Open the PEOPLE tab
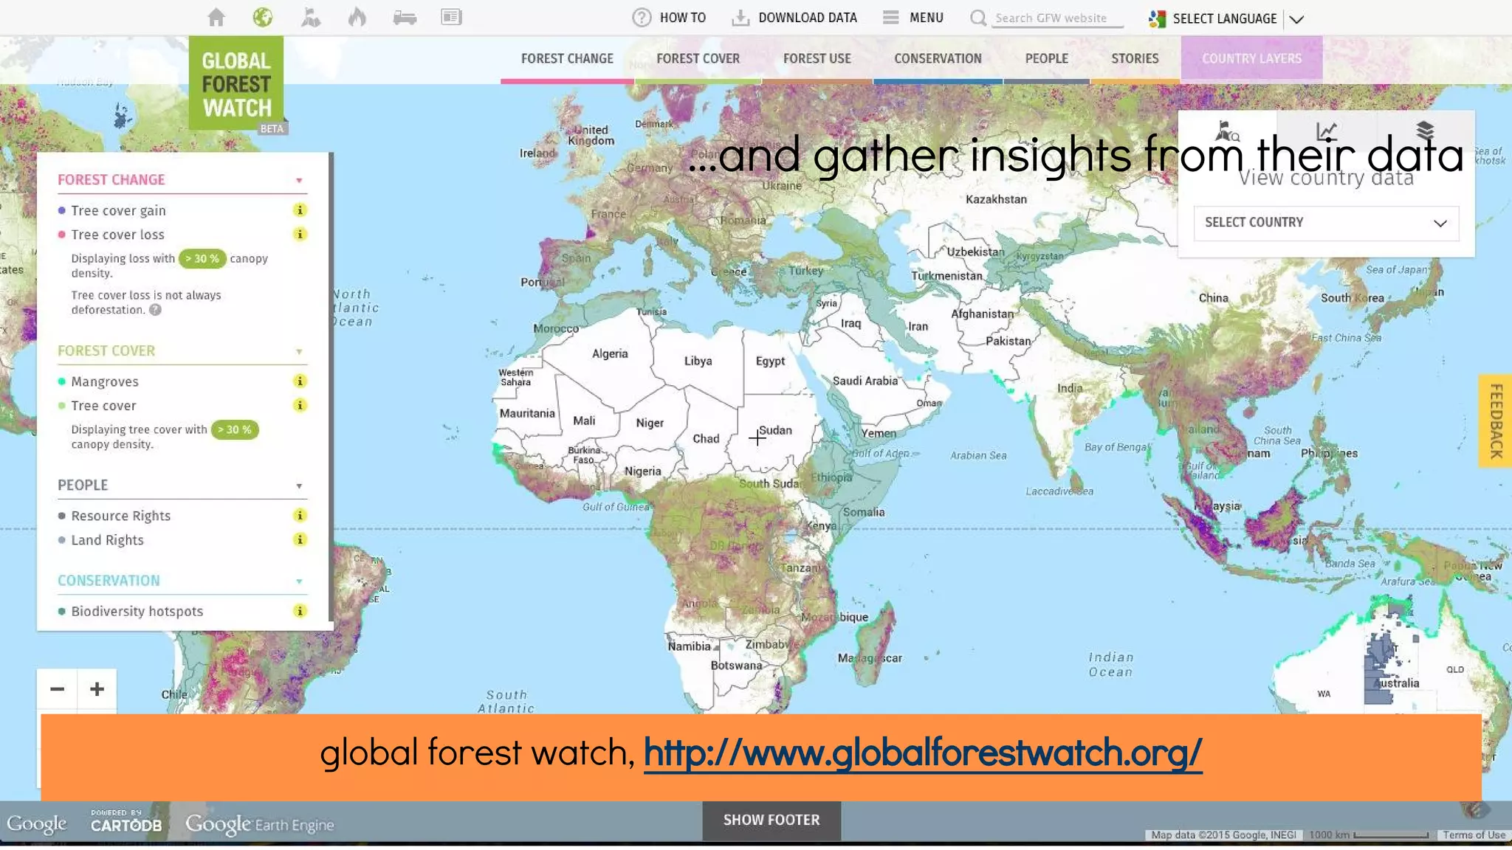 (1046, 58)
